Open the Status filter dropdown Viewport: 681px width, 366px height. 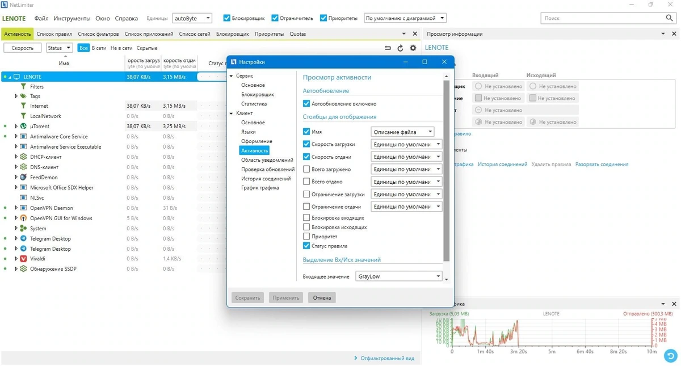point(59,48)
